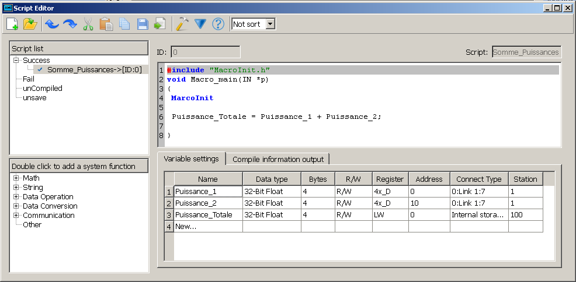Expand the Communication function category
The height and width of the screenshot is (282, 576).
(16, 216)
